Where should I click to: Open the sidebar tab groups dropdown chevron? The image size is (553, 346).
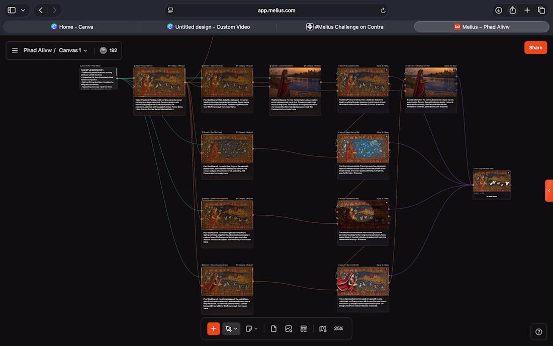[x=23, y=10]
